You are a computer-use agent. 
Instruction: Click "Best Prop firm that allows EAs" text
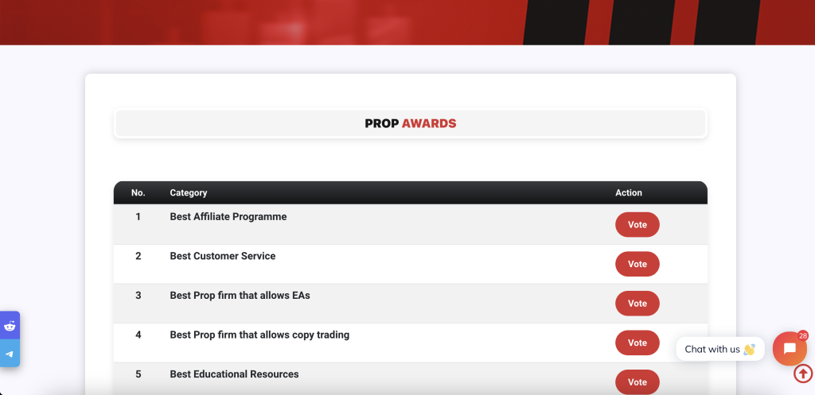point(240,296)
